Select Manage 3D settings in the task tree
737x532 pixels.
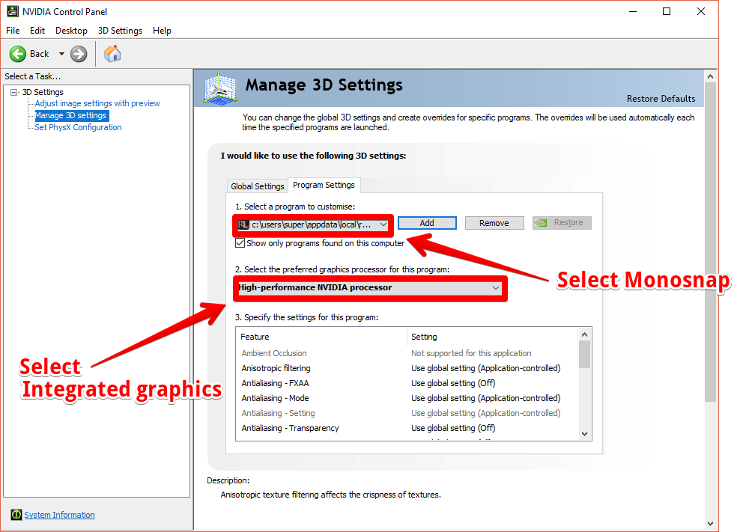[x=71, y=115]
